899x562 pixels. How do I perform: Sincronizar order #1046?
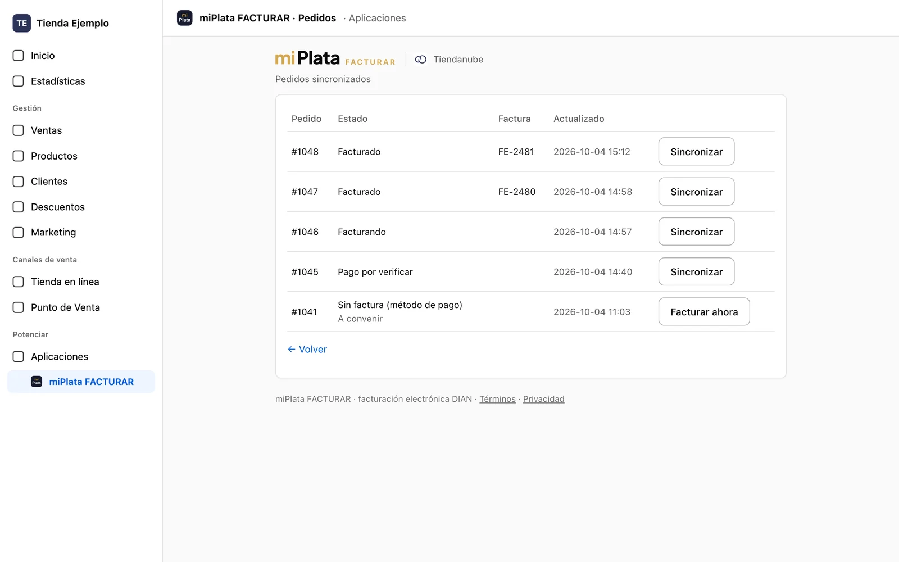tap(696, 232)
